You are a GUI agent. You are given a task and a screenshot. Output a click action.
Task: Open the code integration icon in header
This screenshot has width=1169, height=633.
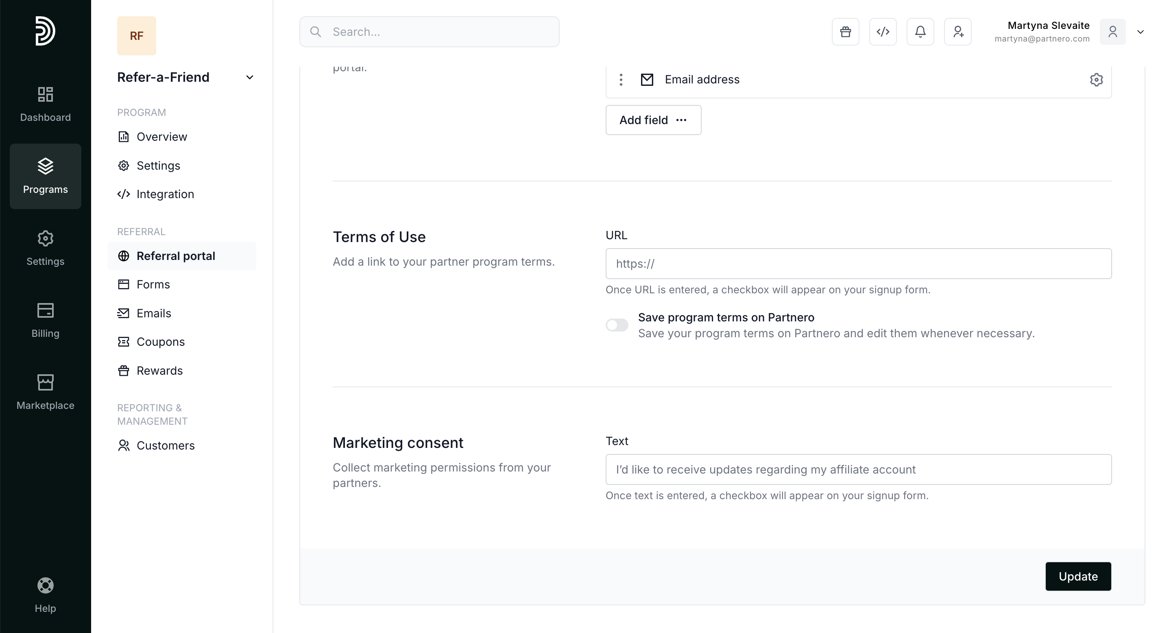click(883, 32)
